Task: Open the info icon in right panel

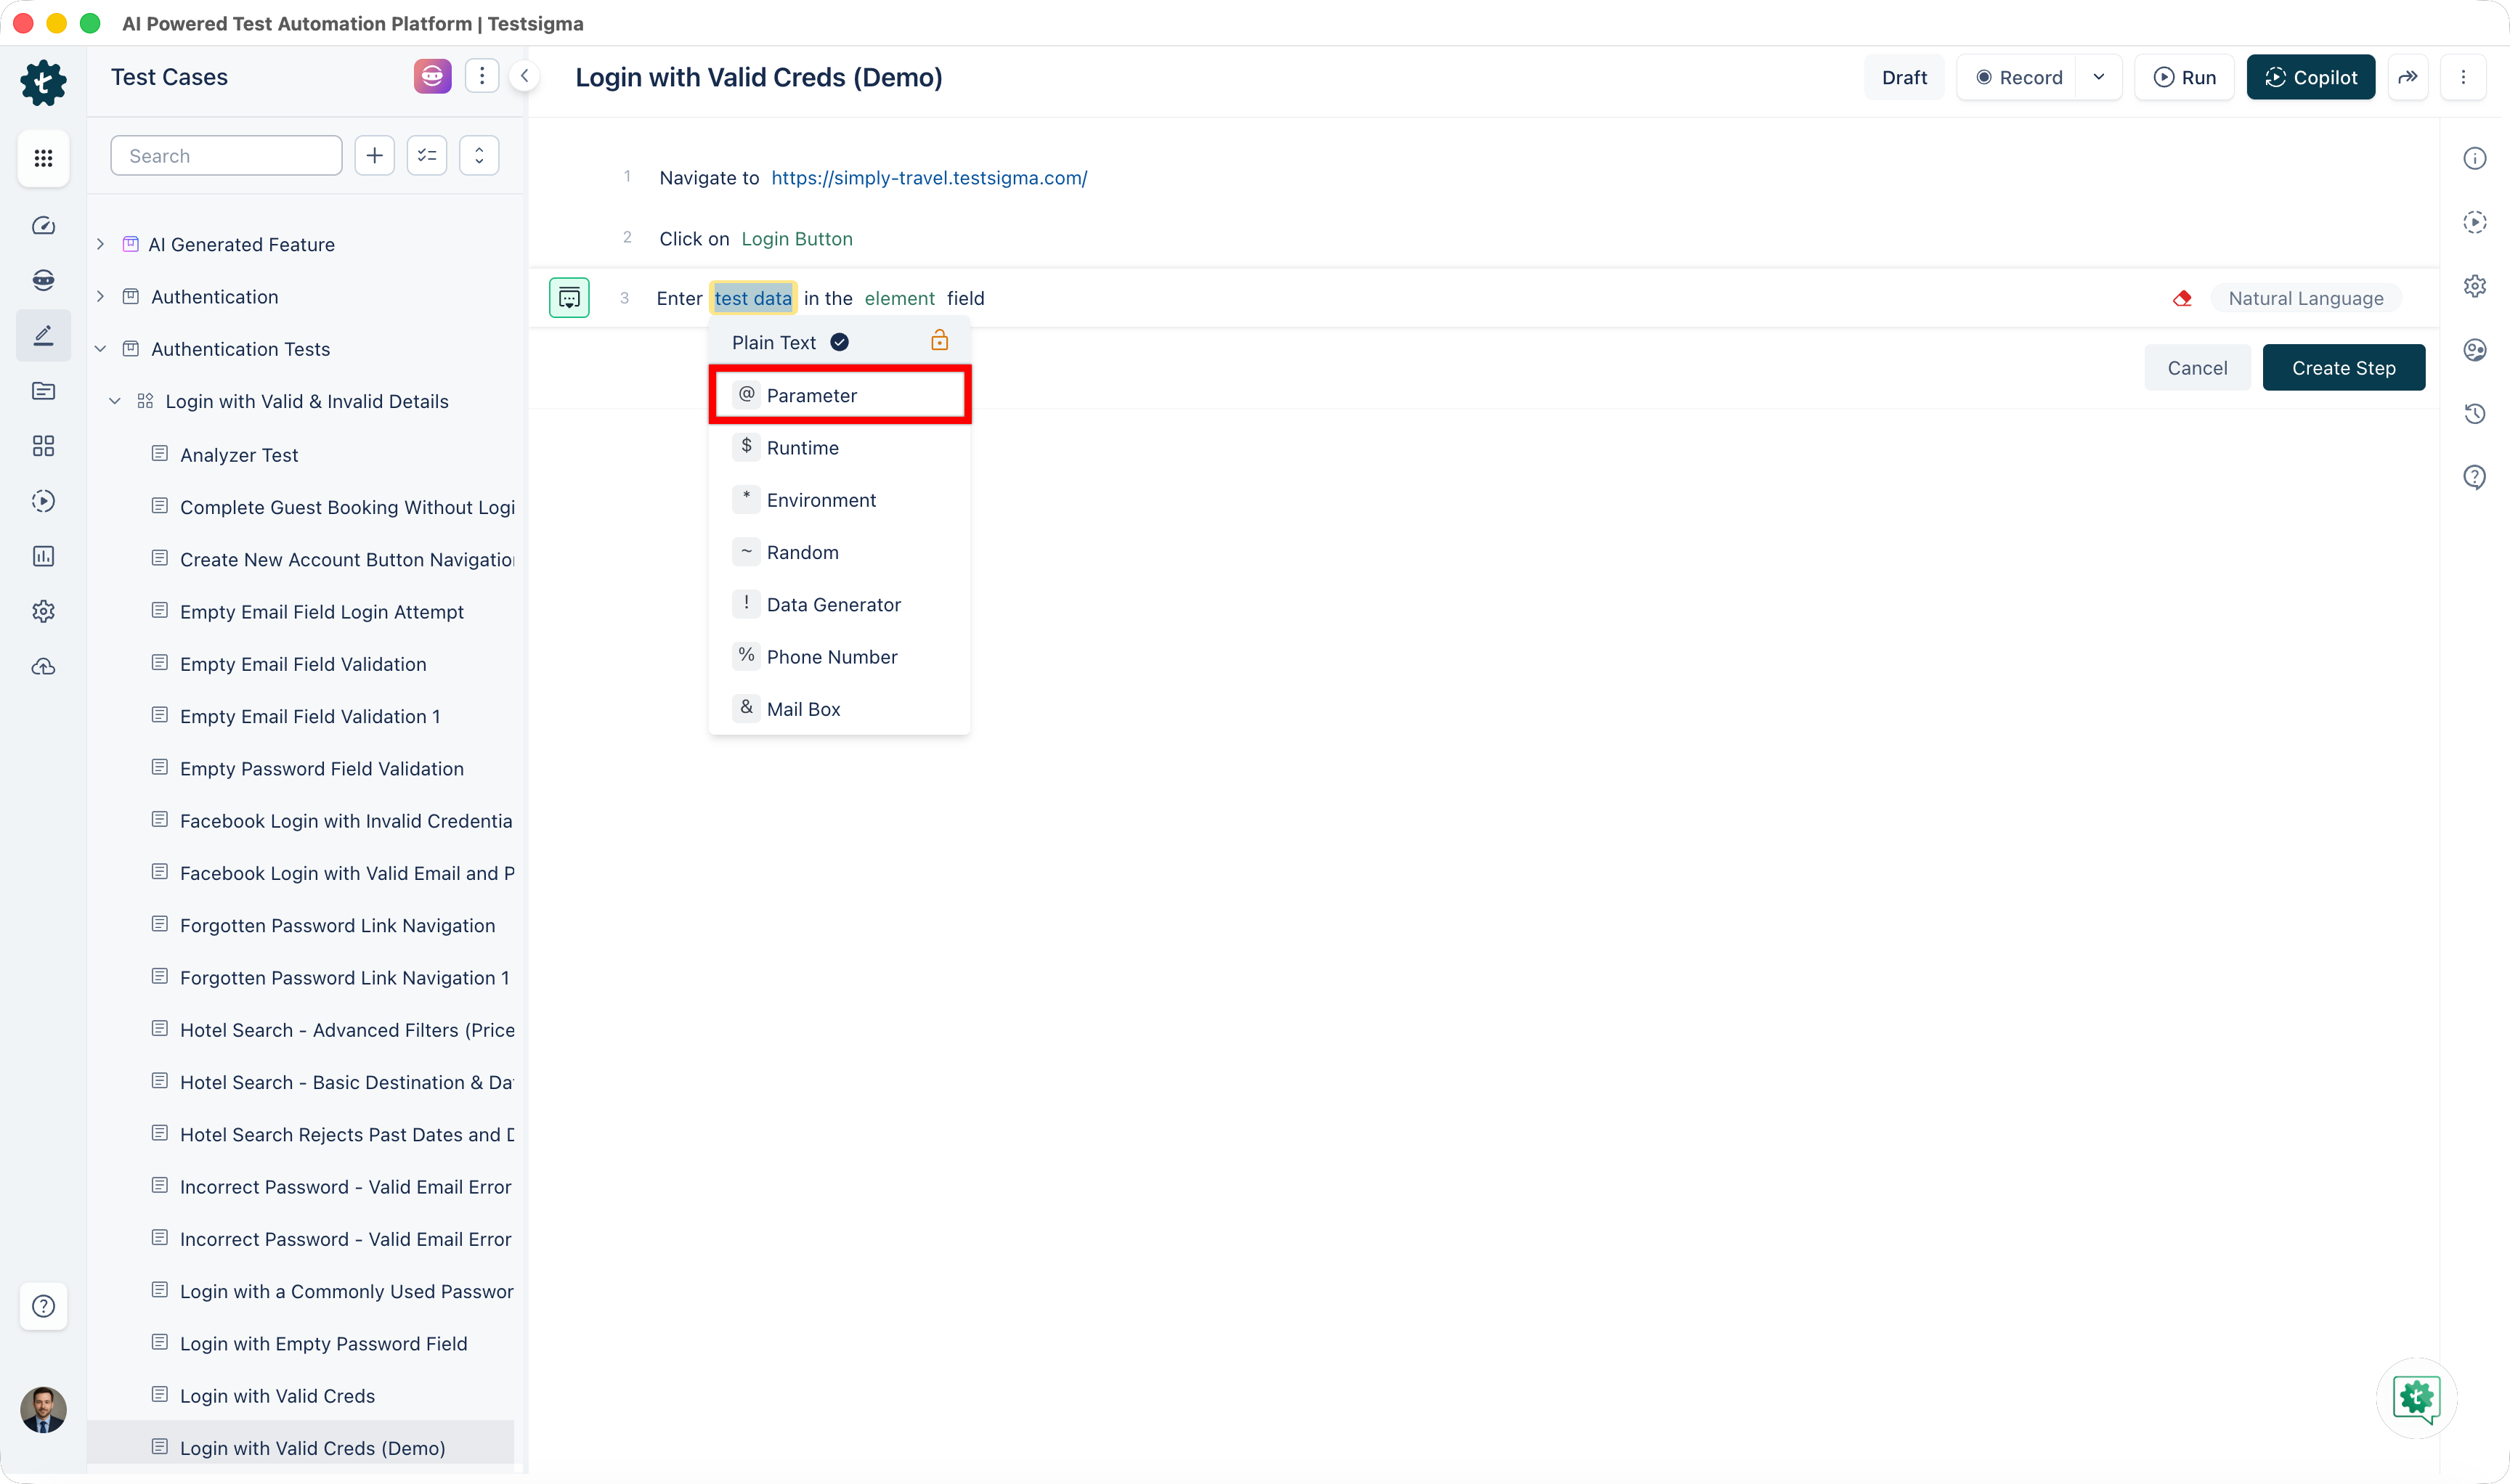Action: pyautogui.click(x=2475, y=158)
